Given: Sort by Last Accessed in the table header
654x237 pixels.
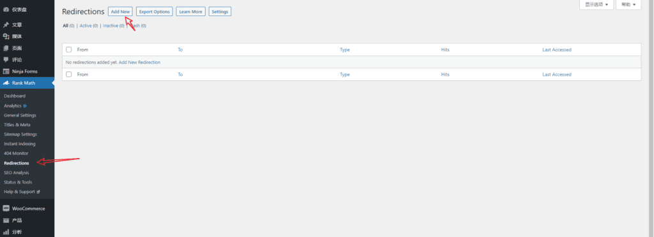Looking at the screenshot, I should click(x=557, y=50).
